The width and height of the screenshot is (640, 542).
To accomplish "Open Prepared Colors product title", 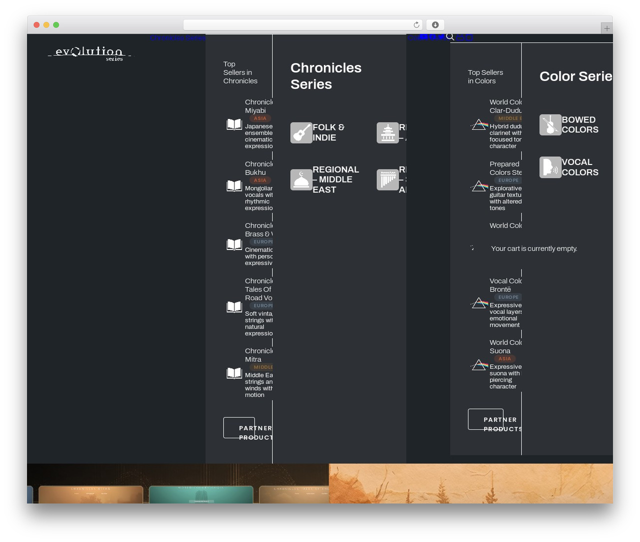I will [505, 168].
